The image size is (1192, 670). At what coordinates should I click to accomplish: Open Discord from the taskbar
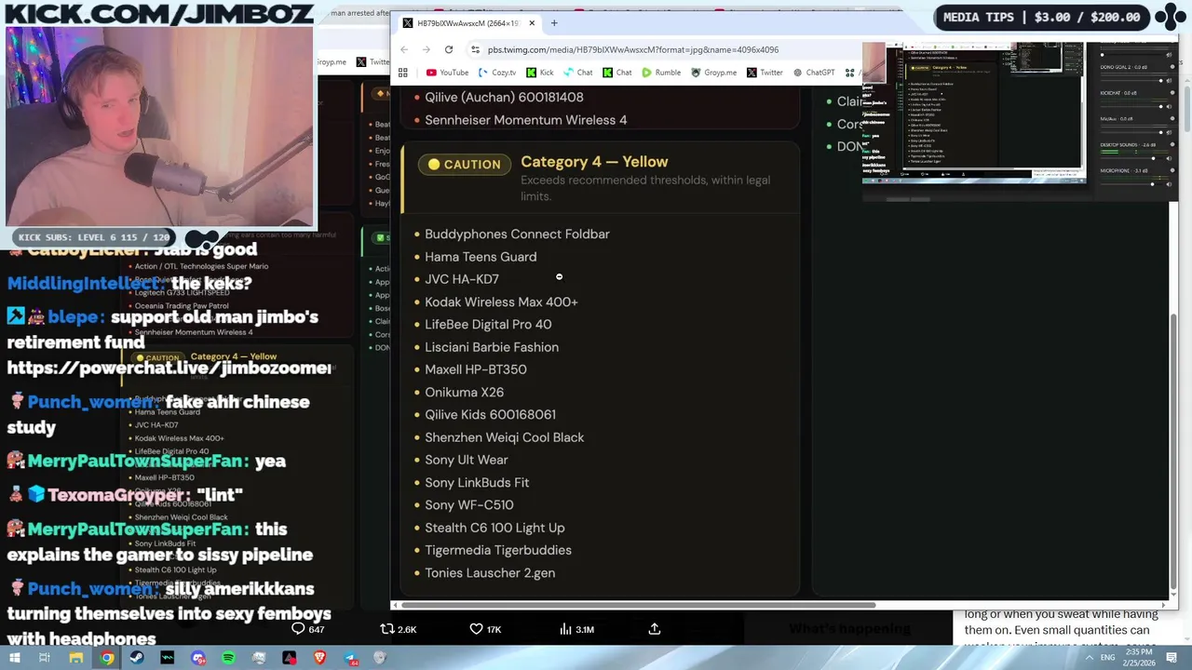(198, 658)
